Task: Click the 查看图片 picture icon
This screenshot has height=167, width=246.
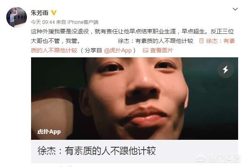Action: pyautogui.click(x=145, y=50)
